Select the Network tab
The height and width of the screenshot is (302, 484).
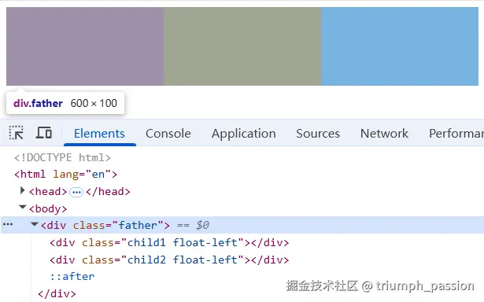click(384, 134)
